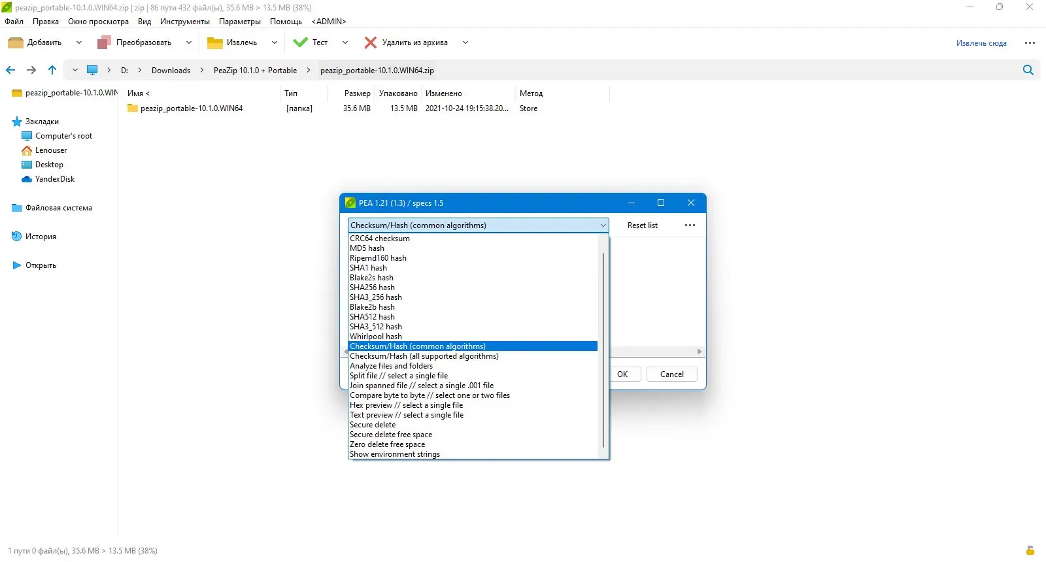This screenshot has height=562, width=1046.
Task: Open the toolbar three-dots more menu
Action: 1030,43
